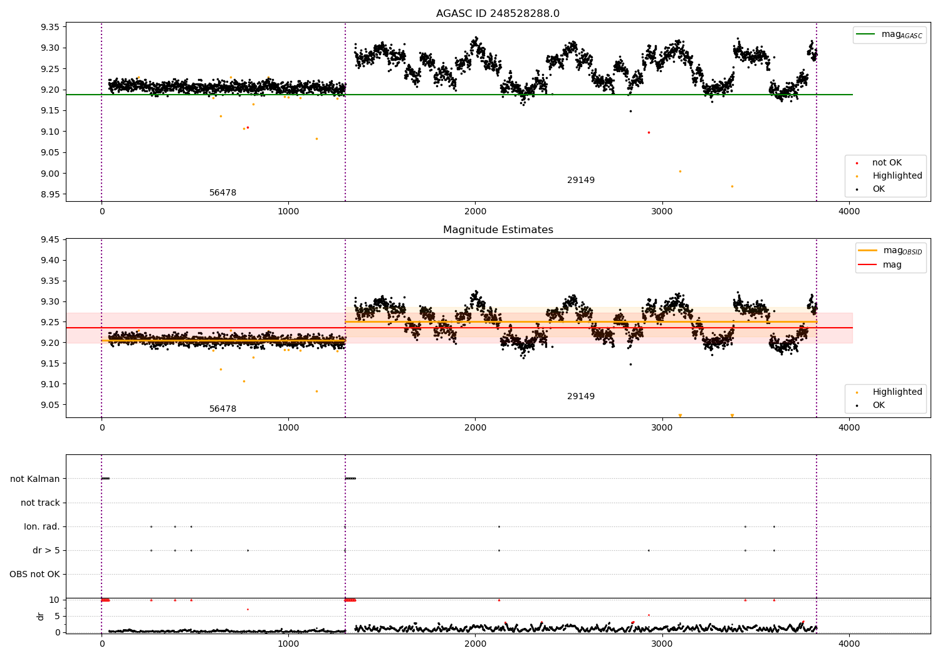Click x-axis tick 4000 under AGASC ID plot
The height and width of the screenshot is (658, 940).
tap(849, 212)
